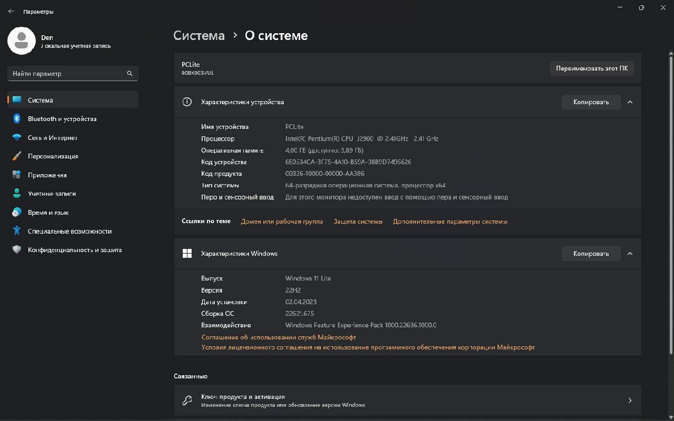Viewport: 674px width, 421px height.
Task: Click the Код устройства value
Action: [x=348, y=162]
